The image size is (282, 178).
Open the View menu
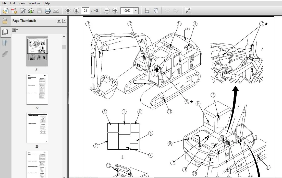tap(22, 3)
